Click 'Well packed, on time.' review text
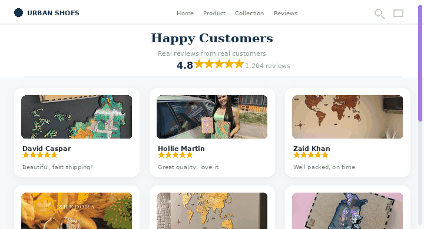Image resolution: width=424 pixels, height=229 pixels. coord(325,167)
